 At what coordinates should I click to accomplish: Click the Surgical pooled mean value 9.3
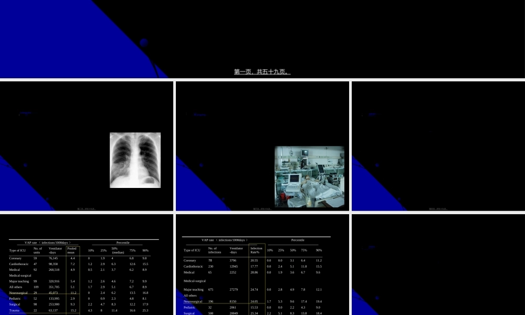coord(72,304)
